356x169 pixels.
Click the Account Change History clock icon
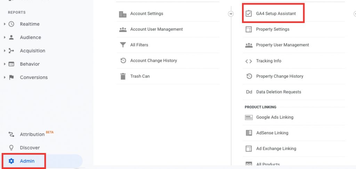point(123,61)
